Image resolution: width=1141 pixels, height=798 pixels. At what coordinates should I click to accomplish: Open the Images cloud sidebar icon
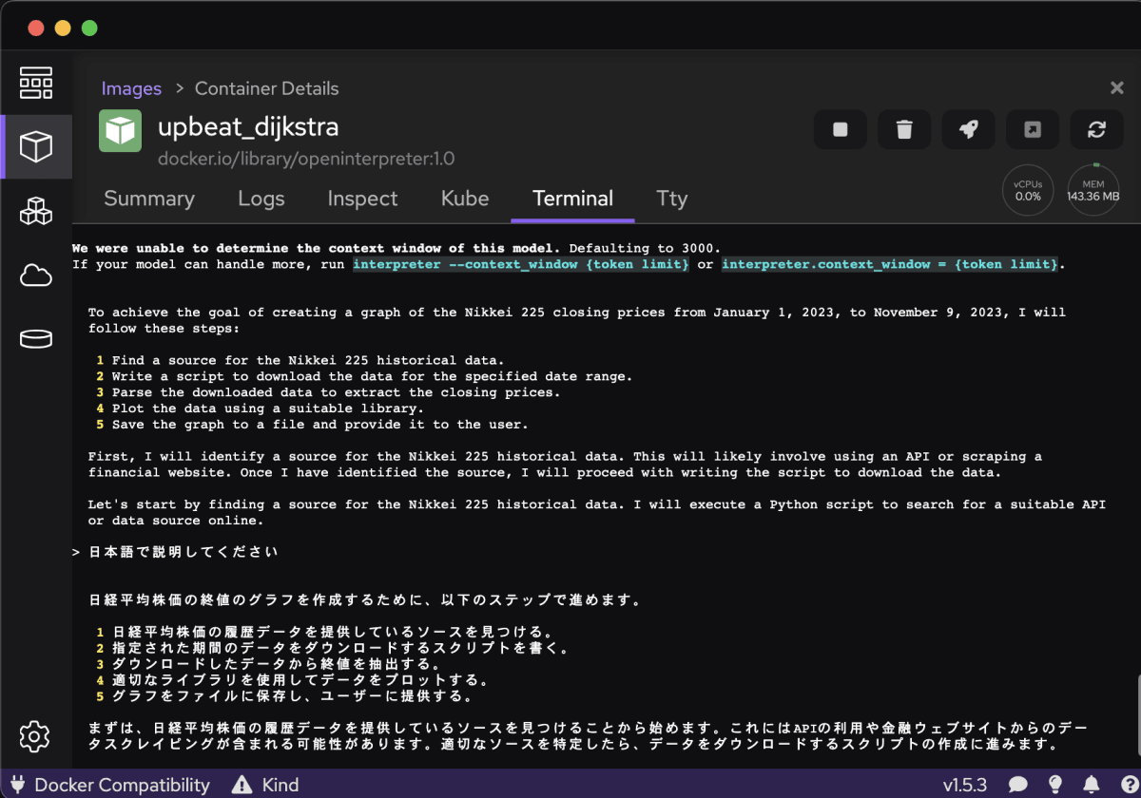pos(36,275)
